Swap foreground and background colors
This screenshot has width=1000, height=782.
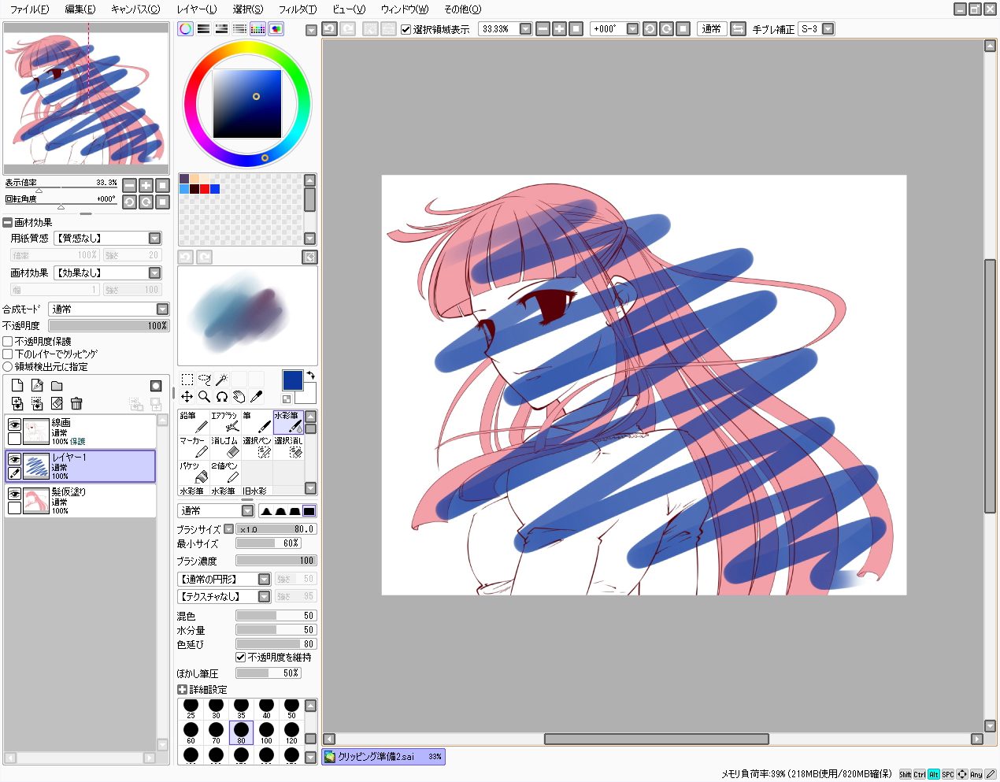311,375
